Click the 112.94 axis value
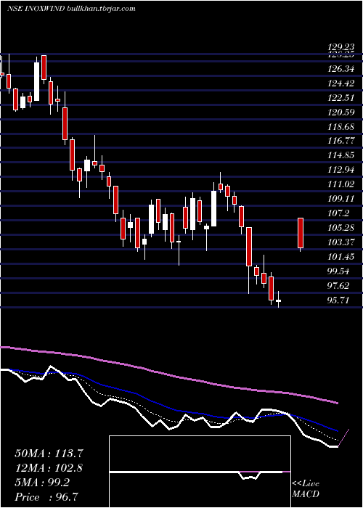Viewport: 363px width, 508px height. 340,170
